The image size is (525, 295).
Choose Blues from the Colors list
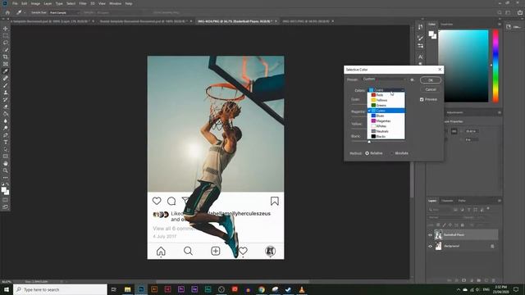[x=386, y=116]
